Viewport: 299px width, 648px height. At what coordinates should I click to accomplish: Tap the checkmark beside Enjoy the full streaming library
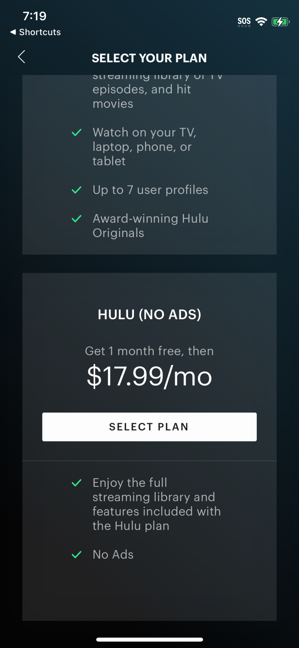click(77, 482)
